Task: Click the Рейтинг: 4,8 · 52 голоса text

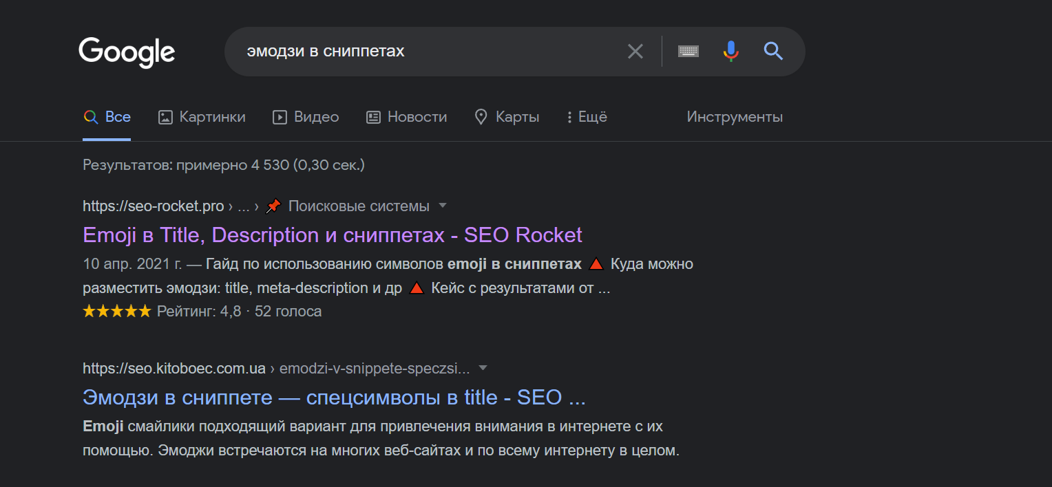Action: (239, 312)
